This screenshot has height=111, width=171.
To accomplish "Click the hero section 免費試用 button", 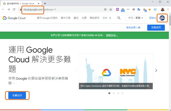I will point(17,95).
